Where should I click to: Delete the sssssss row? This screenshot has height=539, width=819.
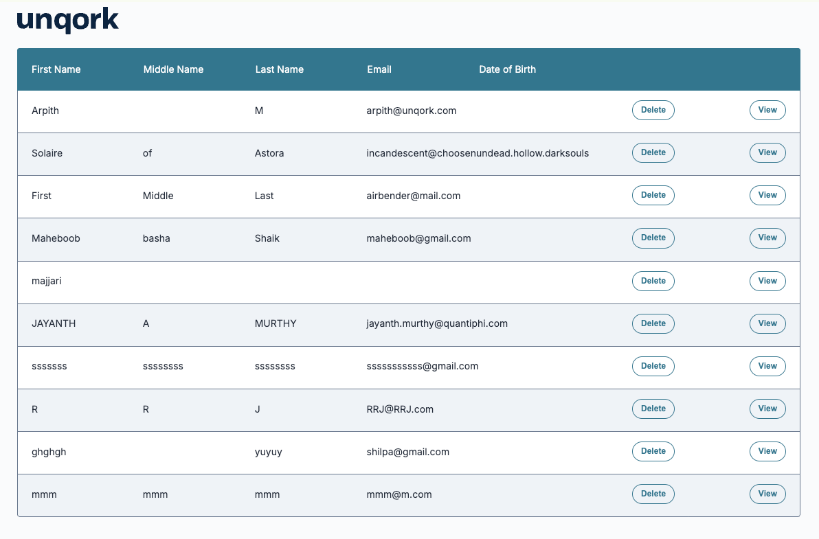[653, 366]
